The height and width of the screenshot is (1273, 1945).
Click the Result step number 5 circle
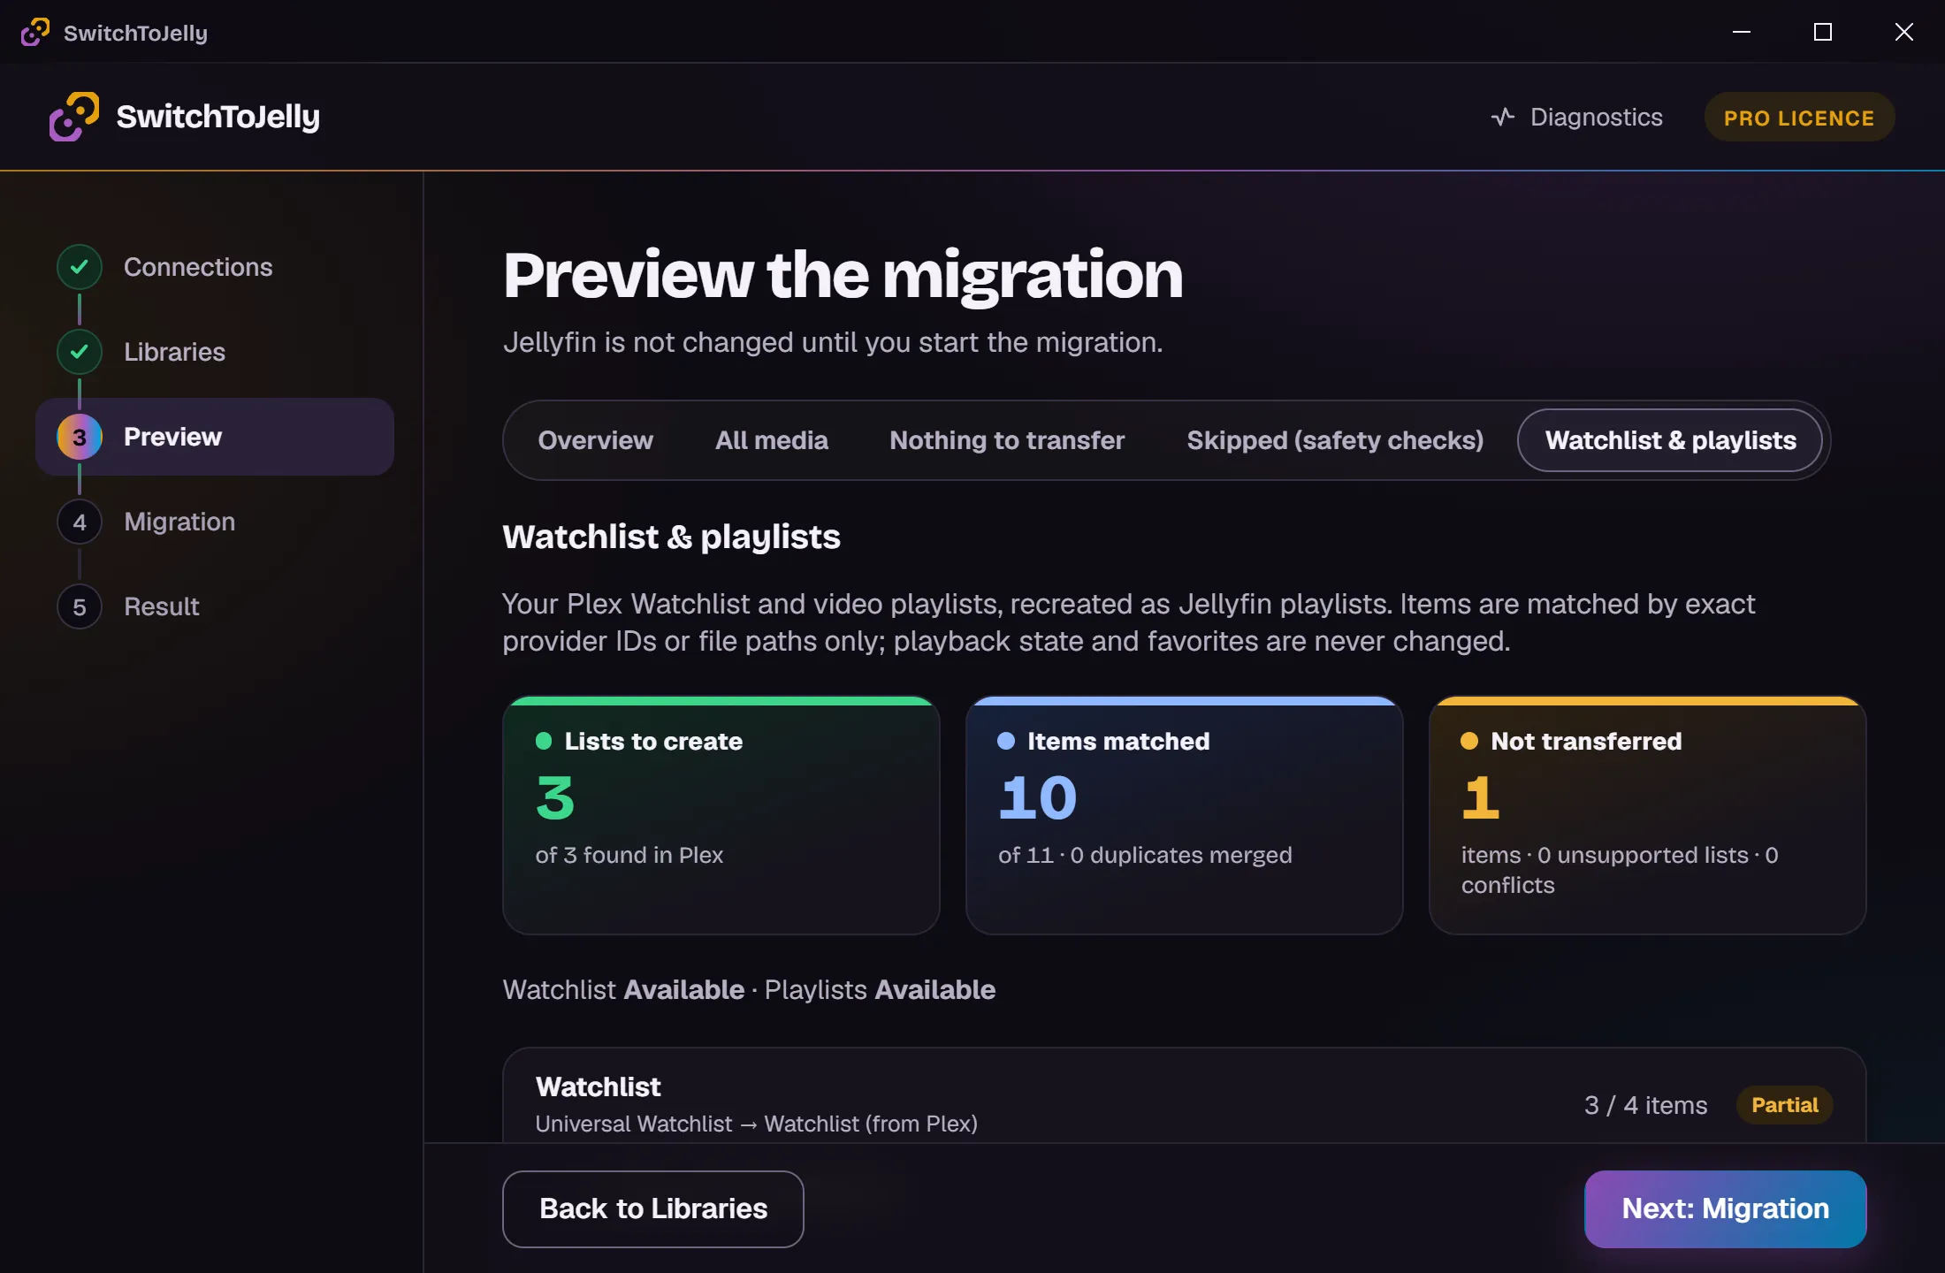click(80, 606)
